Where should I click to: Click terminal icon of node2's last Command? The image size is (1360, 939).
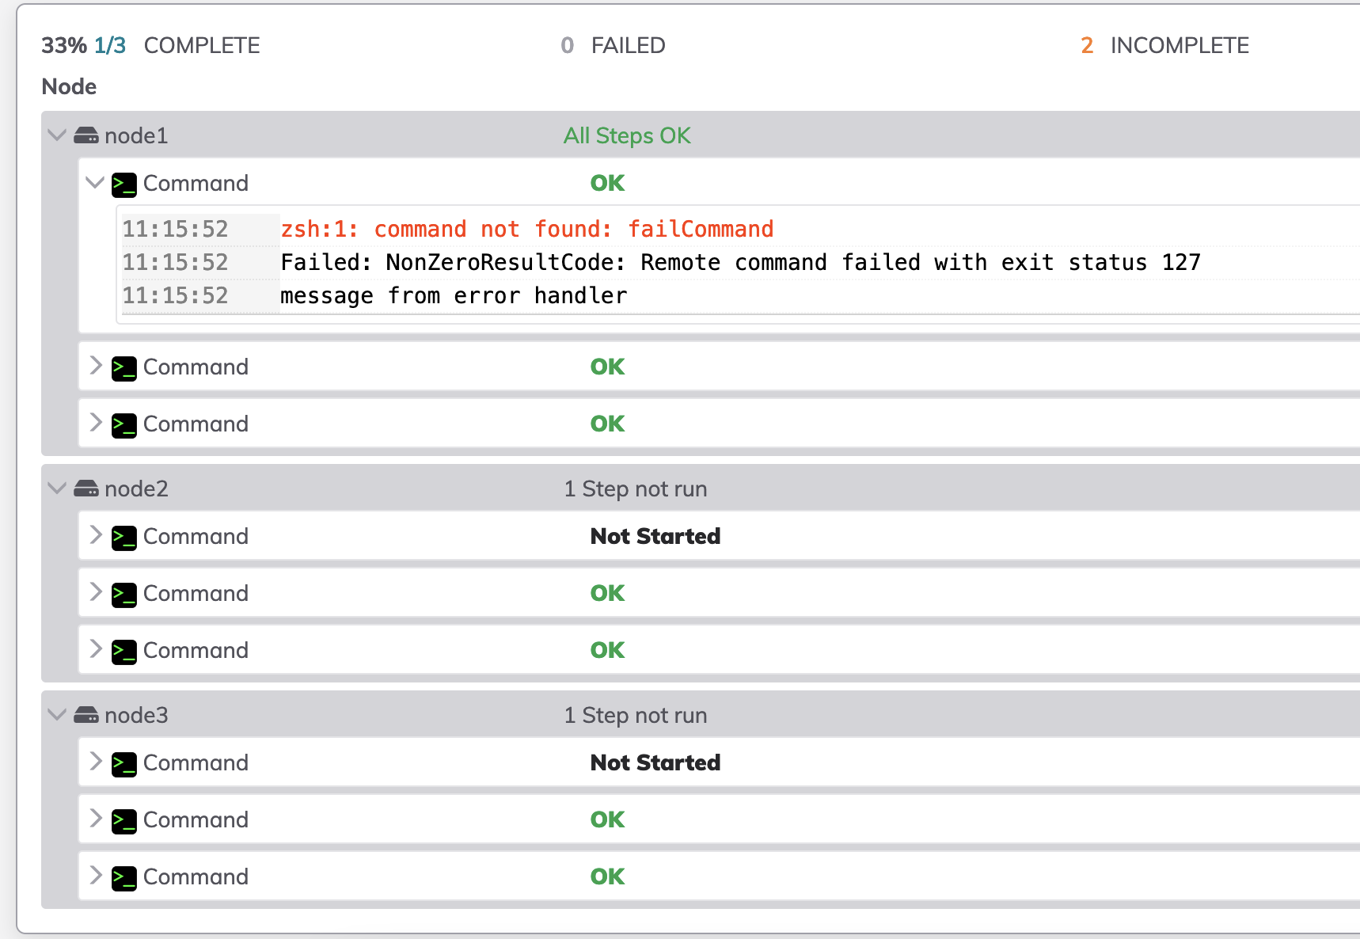pyautogui.click(x=124, y=652)
